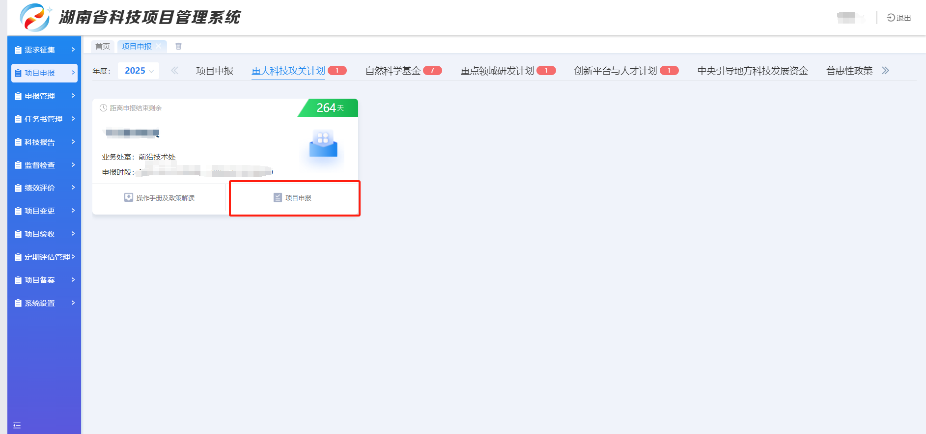926x434 pixels.
Task: Expand the 任务书管理 sidebar menu
Action: coord(44,119)
